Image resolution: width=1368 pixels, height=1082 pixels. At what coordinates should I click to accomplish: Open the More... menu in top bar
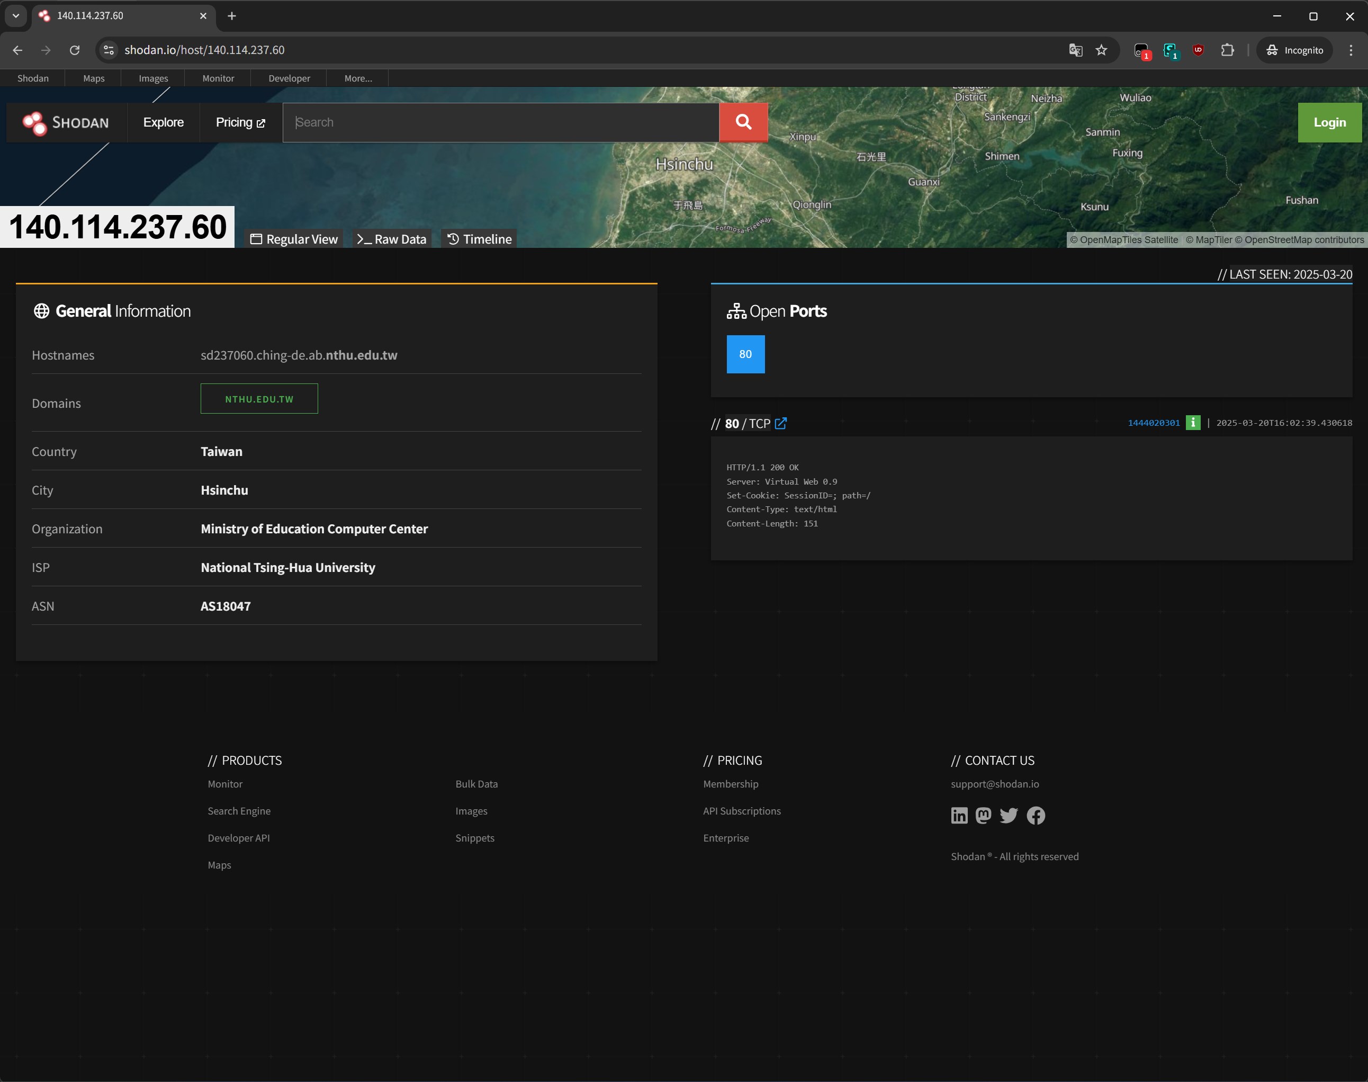[x=358, y=78]
